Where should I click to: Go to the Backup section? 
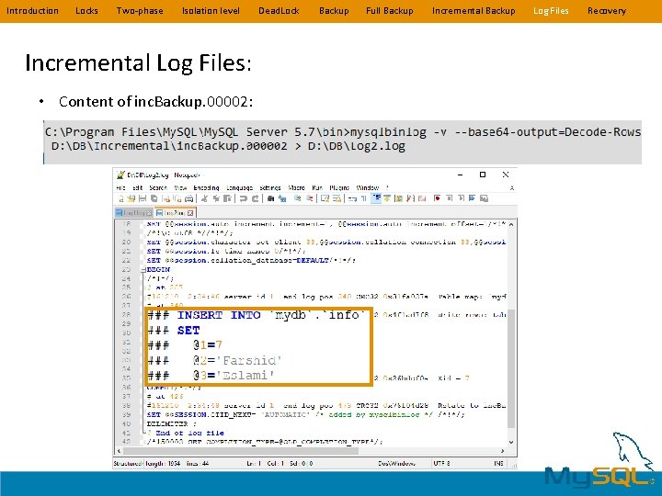point(334,11)
